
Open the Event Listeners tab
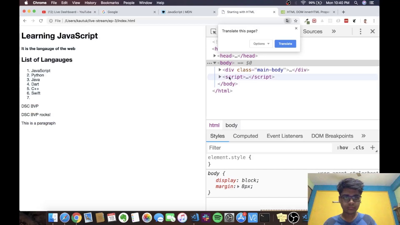pos(285,136)
